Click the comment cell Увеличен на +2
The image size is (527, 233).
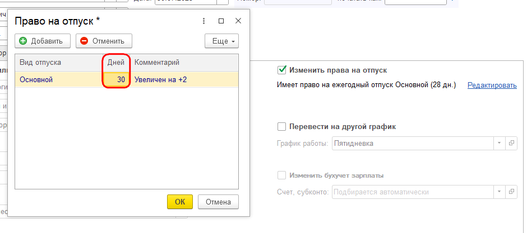[x=184, y=80]
